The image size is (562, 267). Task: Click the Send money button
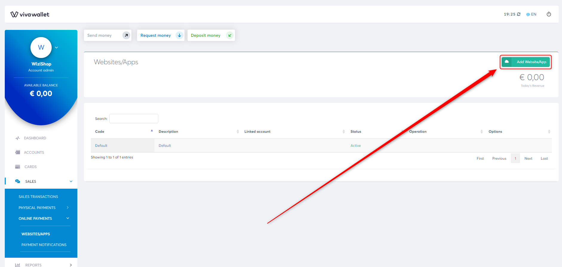[x=108, y=35]
